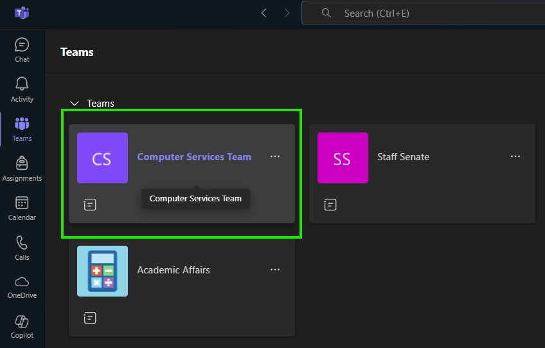Screen dimensions: 545x348
Task: Launch Copilot from the sidebar
Action: tap(22, 327)
